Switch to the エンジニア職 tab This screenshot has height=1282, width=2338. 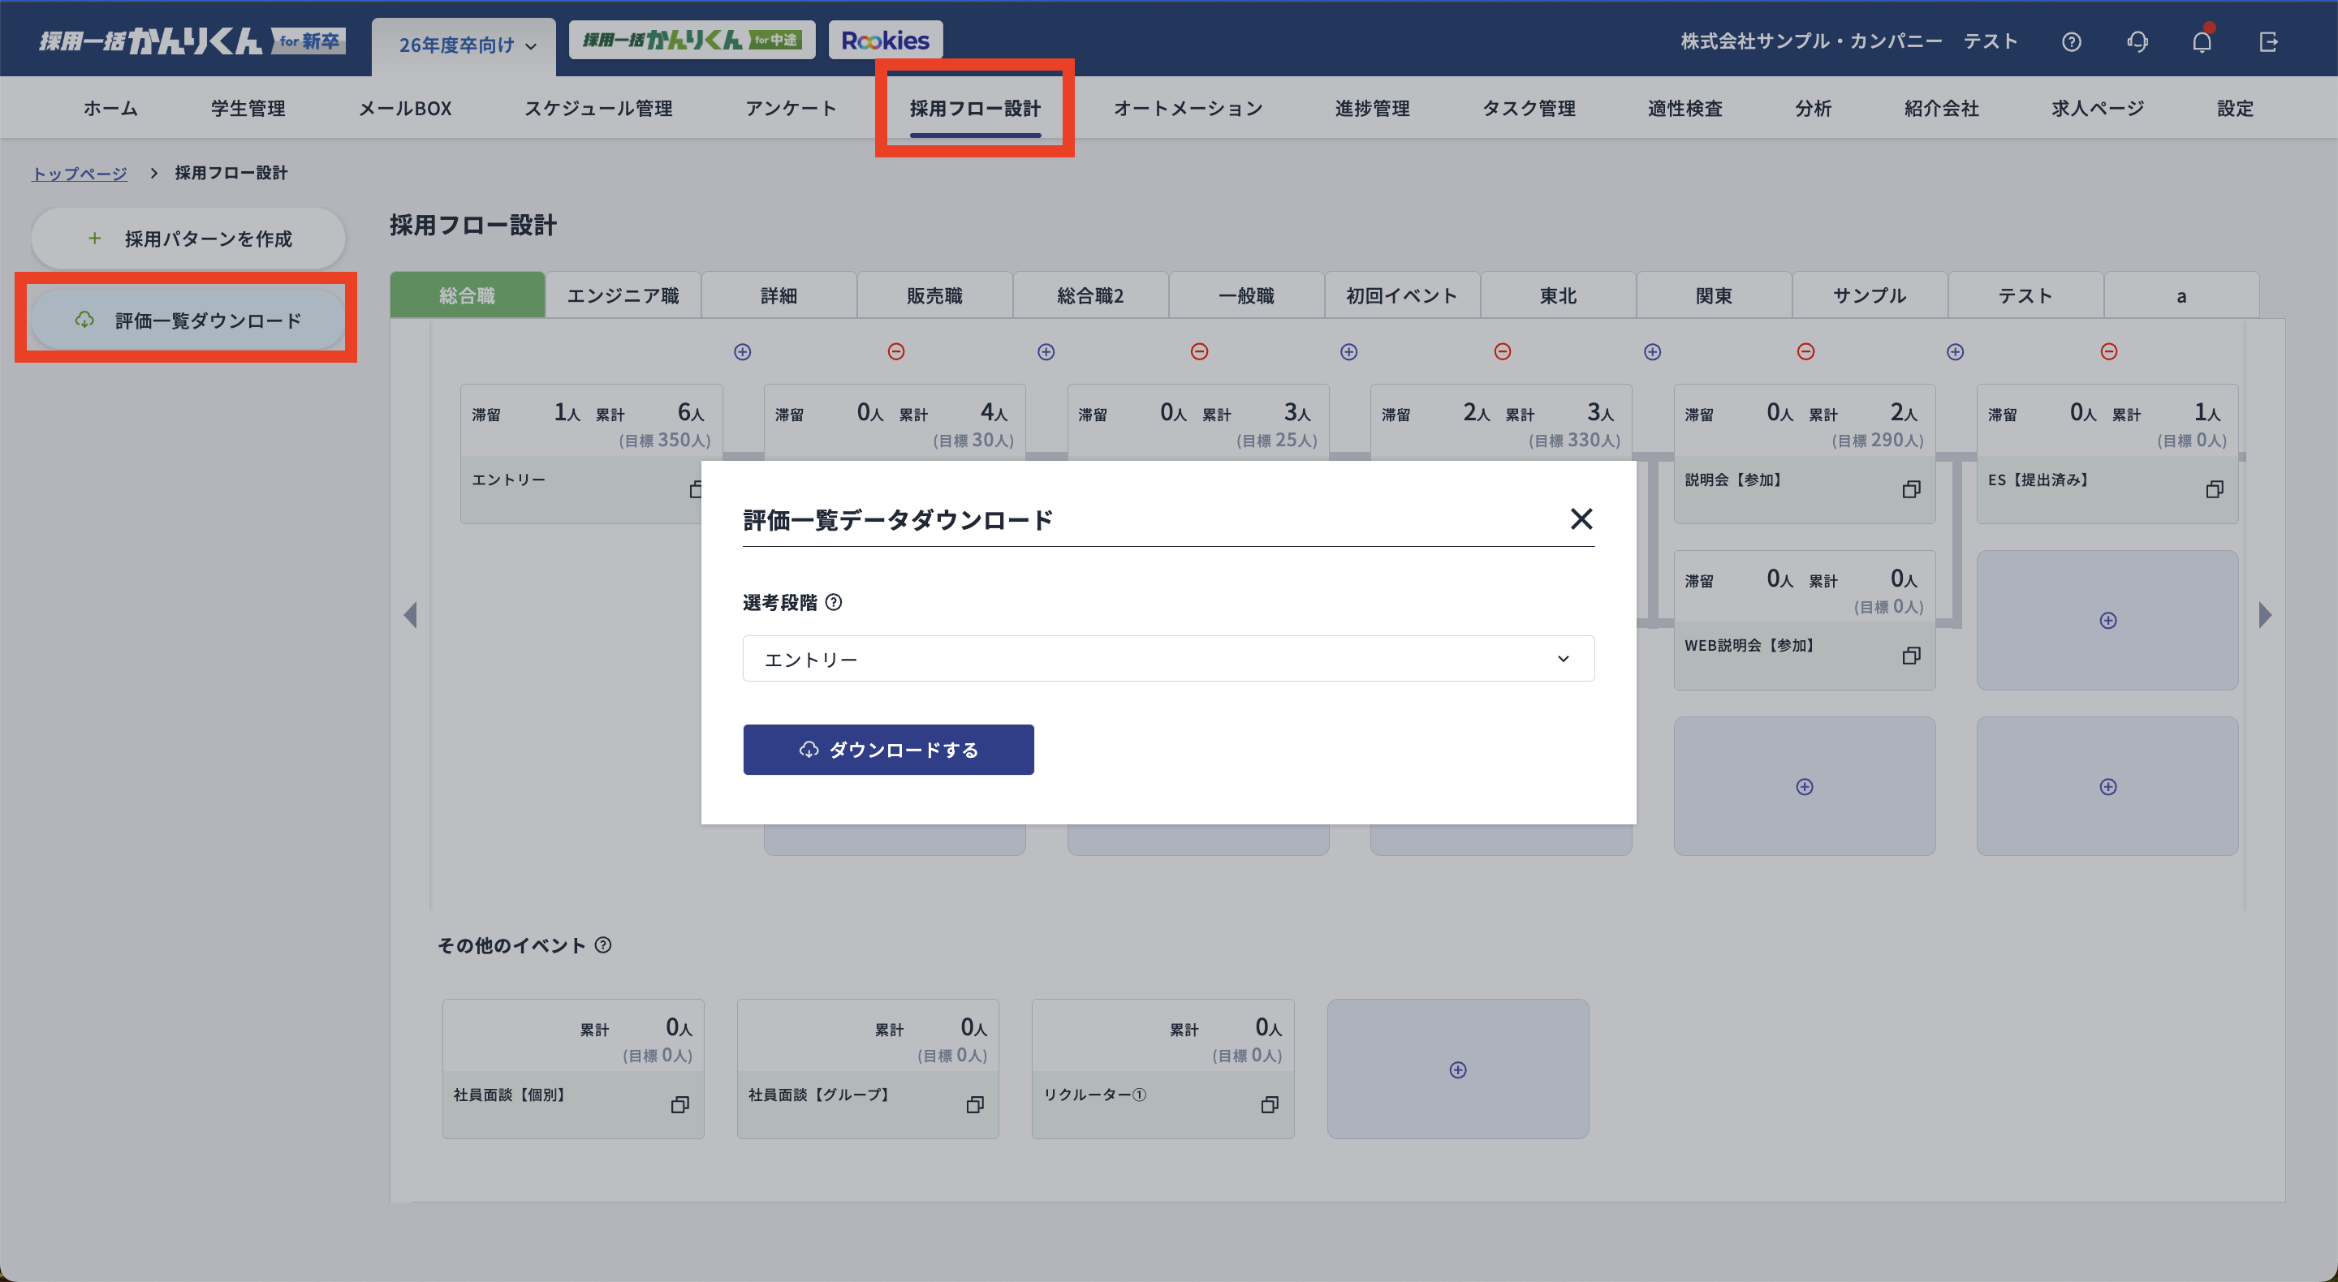click(623, 295)
